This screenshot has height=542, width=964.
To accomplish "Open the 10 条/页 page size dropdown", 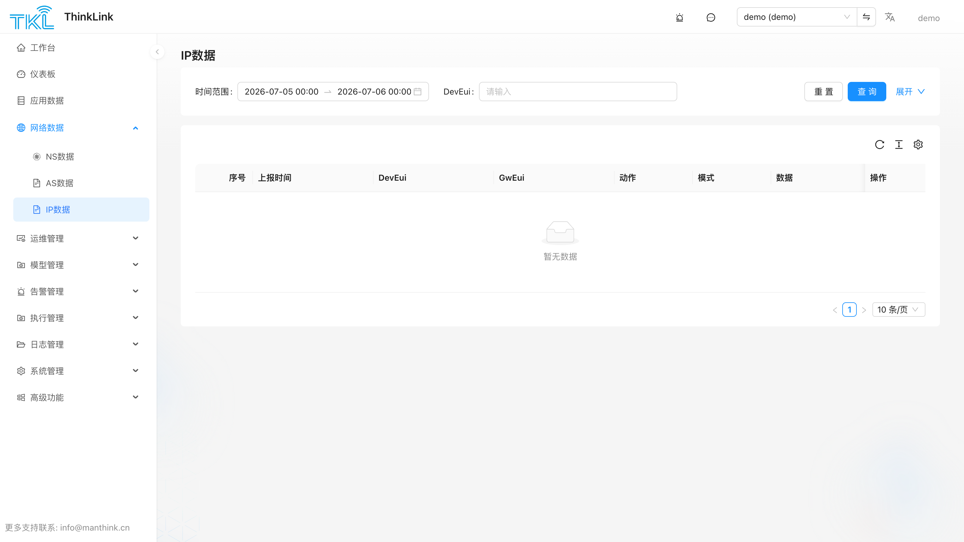I will [899, 310].
